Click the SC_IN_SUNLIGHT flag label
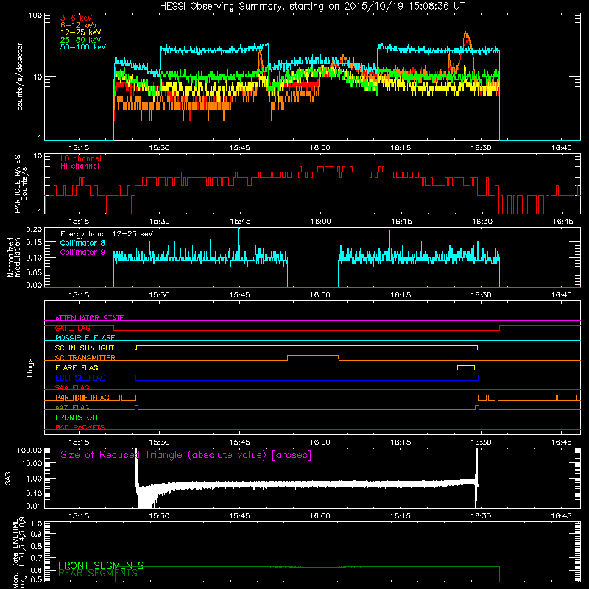The width and height of the screenshot is (589, 589). [85, 348]
